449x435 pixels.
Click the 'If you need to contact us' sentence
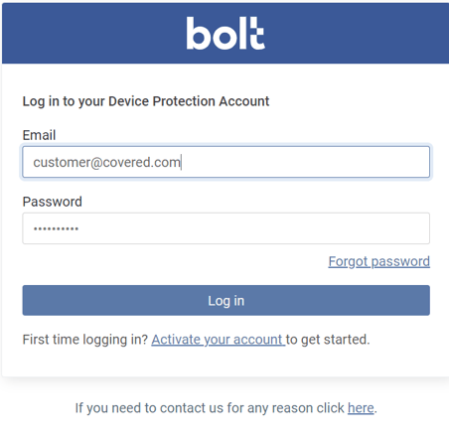(226, 408)
